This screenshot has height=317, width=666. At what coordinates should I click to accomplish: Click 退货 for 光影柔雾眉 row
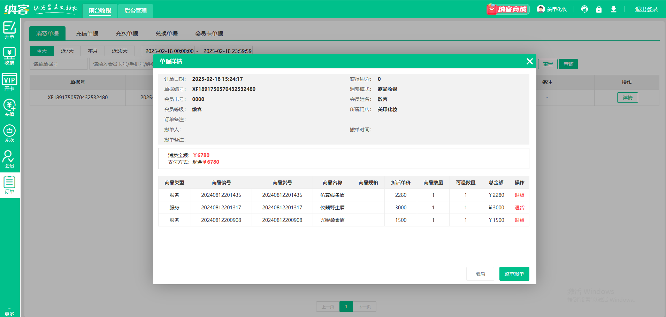(x=519, y=220)
